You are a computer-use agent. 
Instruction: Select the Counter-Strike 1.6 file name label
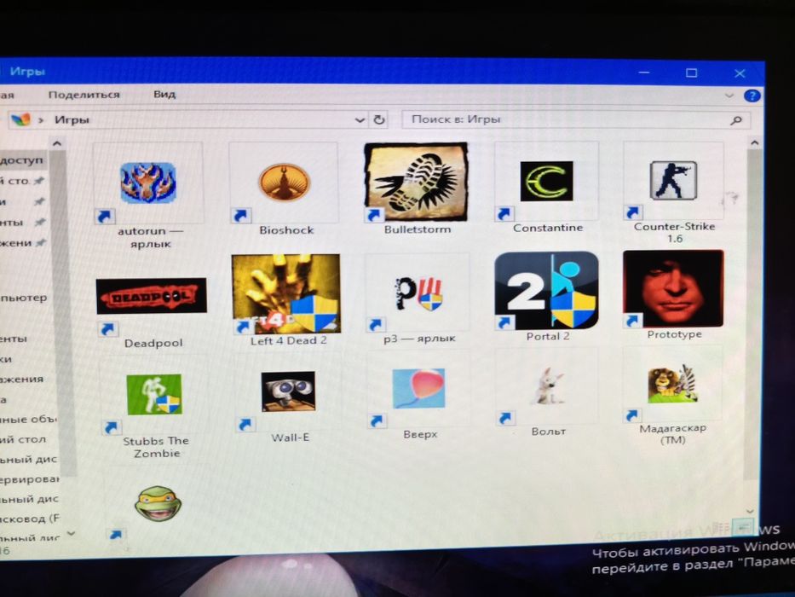coord(674,233)
